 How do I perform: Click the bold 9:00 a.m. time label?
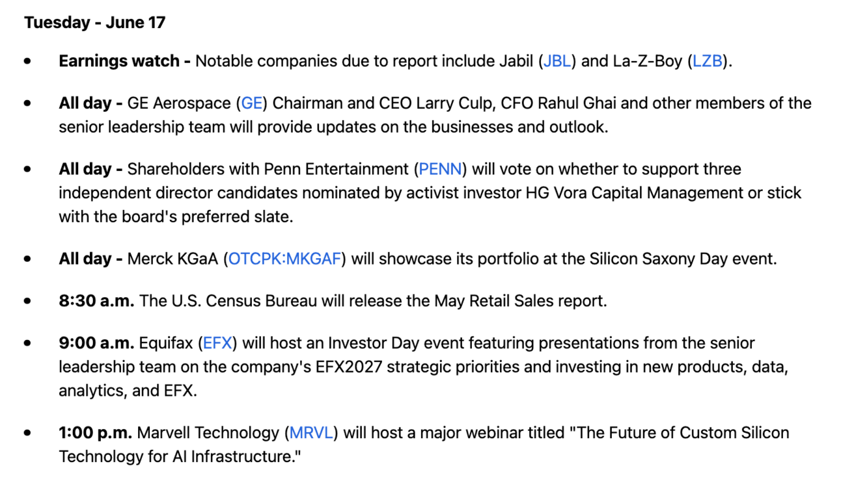pyautogui.click(x=96, y=343)
